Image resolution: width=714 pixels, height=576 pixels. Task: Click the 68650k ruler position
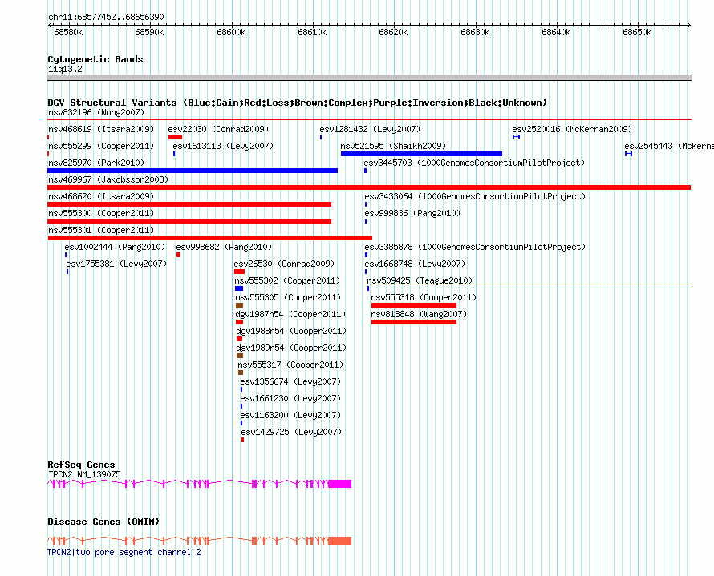click(637, 32)
